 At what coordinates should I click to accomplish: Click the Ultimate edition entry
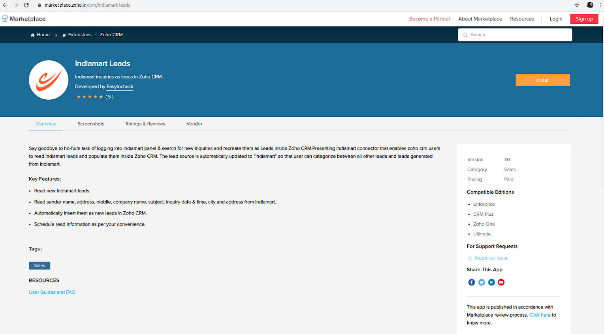(x=482, y=234)
